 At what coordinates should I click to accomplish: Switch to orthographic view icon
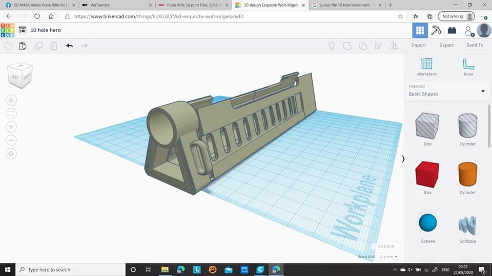pos(11,154)
